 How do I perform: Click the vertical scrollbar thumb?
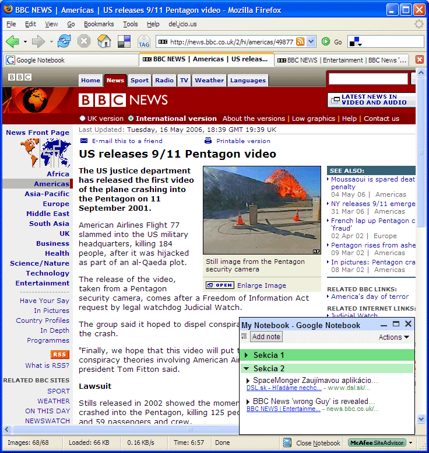click(421, 152)
